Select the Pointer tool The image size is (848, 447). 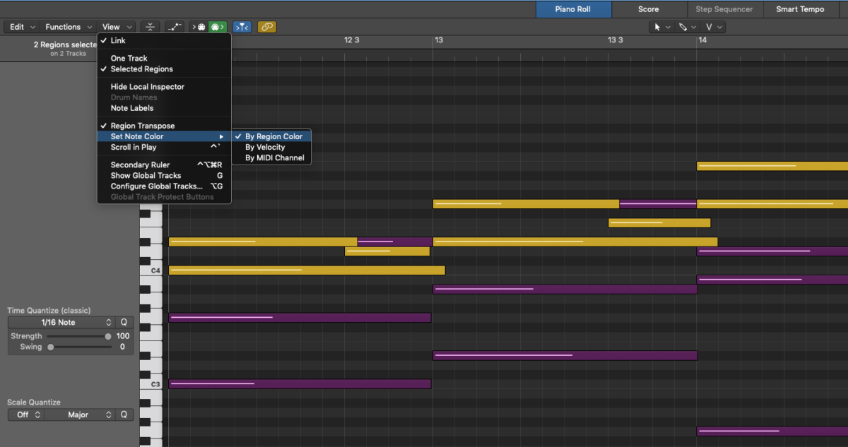point(657,26)
